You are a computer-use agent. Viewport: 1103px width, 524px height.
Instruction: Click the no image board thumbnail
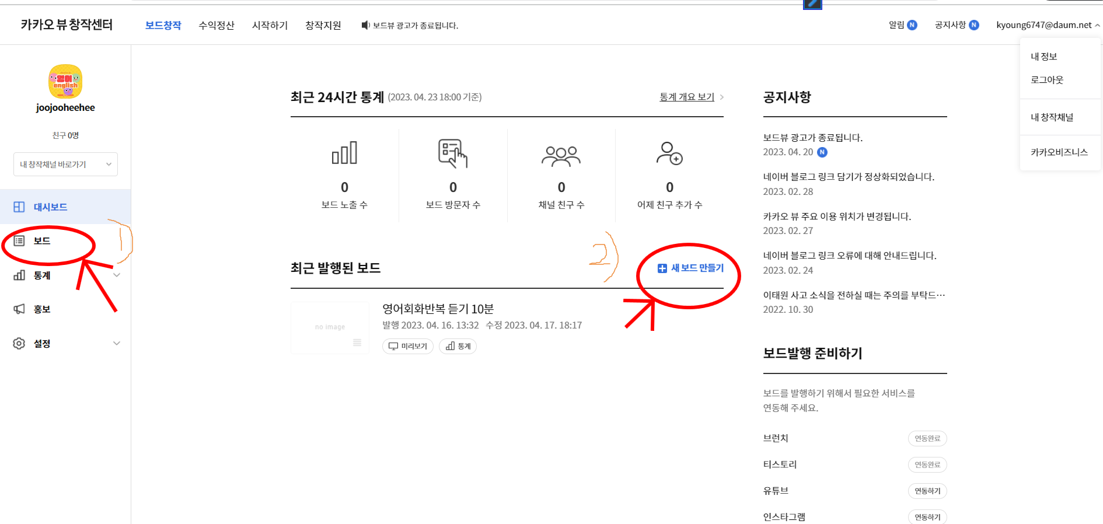(x=330, y=328)
